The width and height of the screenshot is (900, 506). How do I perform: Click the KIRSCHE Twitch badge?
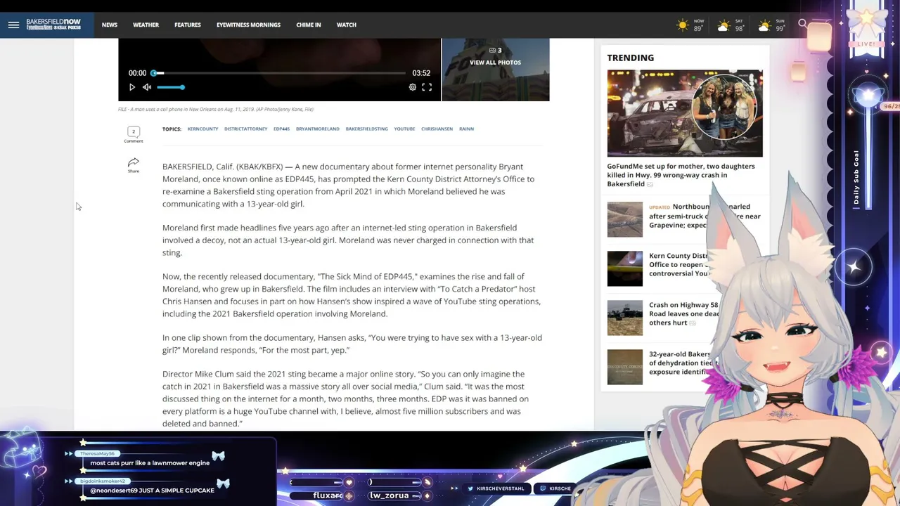click(555, 488)
